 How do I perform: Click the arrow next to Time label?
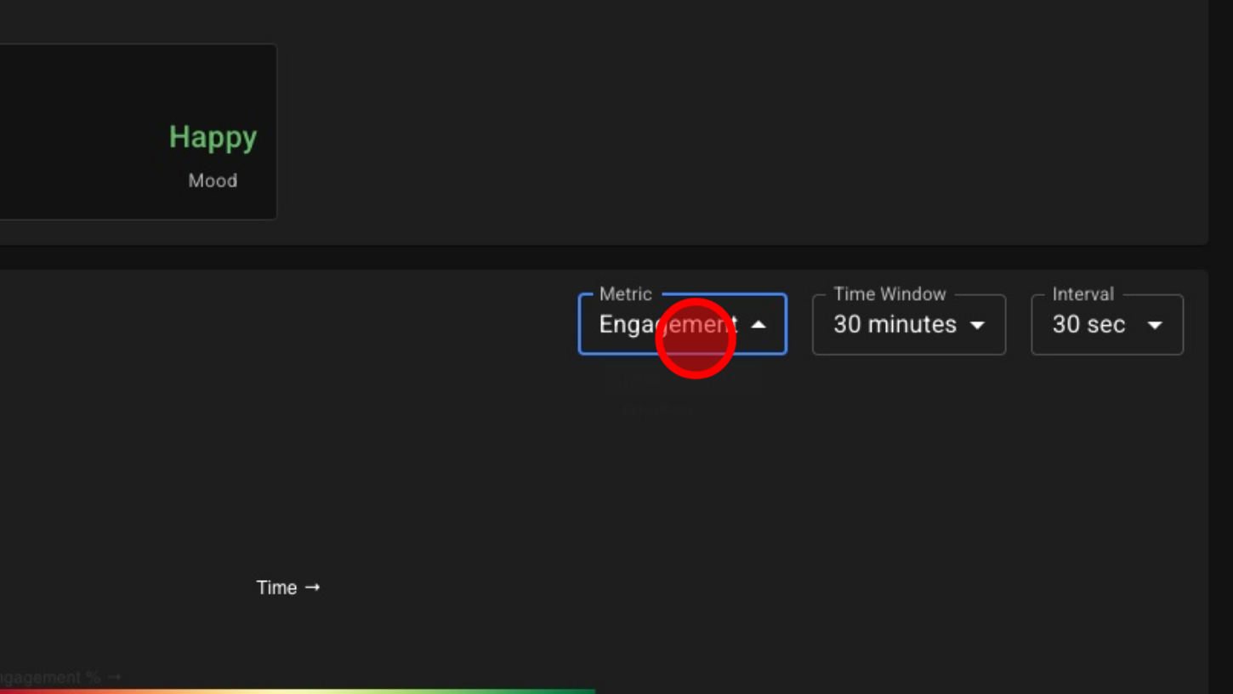(313, 587)
